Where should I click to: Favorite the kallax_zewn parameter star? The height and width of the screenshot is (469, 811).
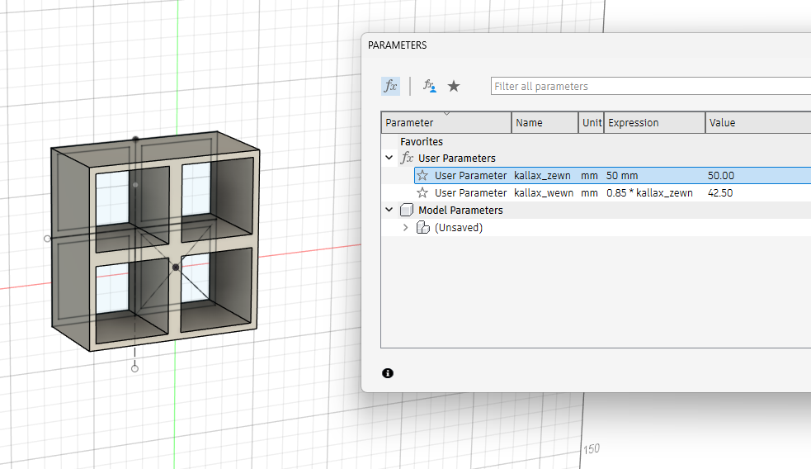pos(422,175)
